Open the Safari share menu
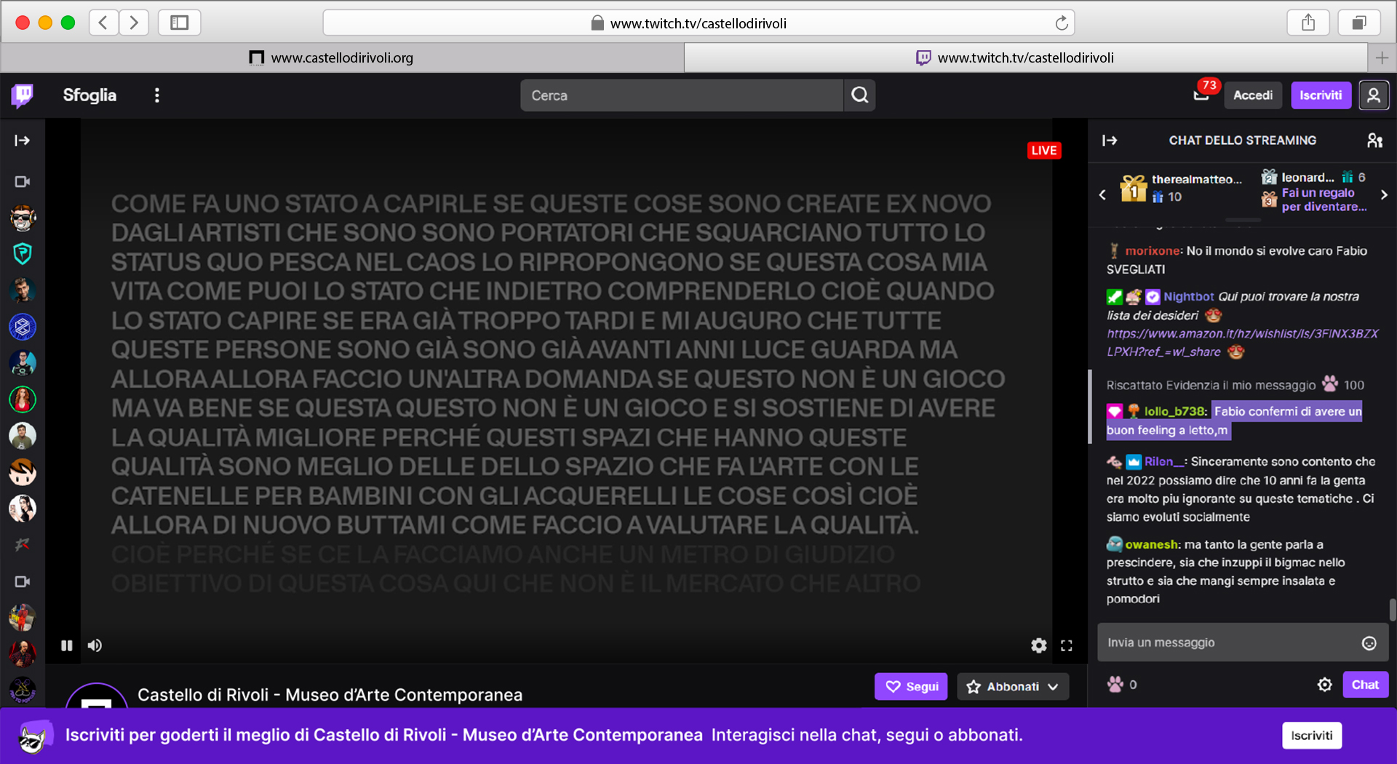This screenshot has height=764, width=1397. coord(1308,23)
